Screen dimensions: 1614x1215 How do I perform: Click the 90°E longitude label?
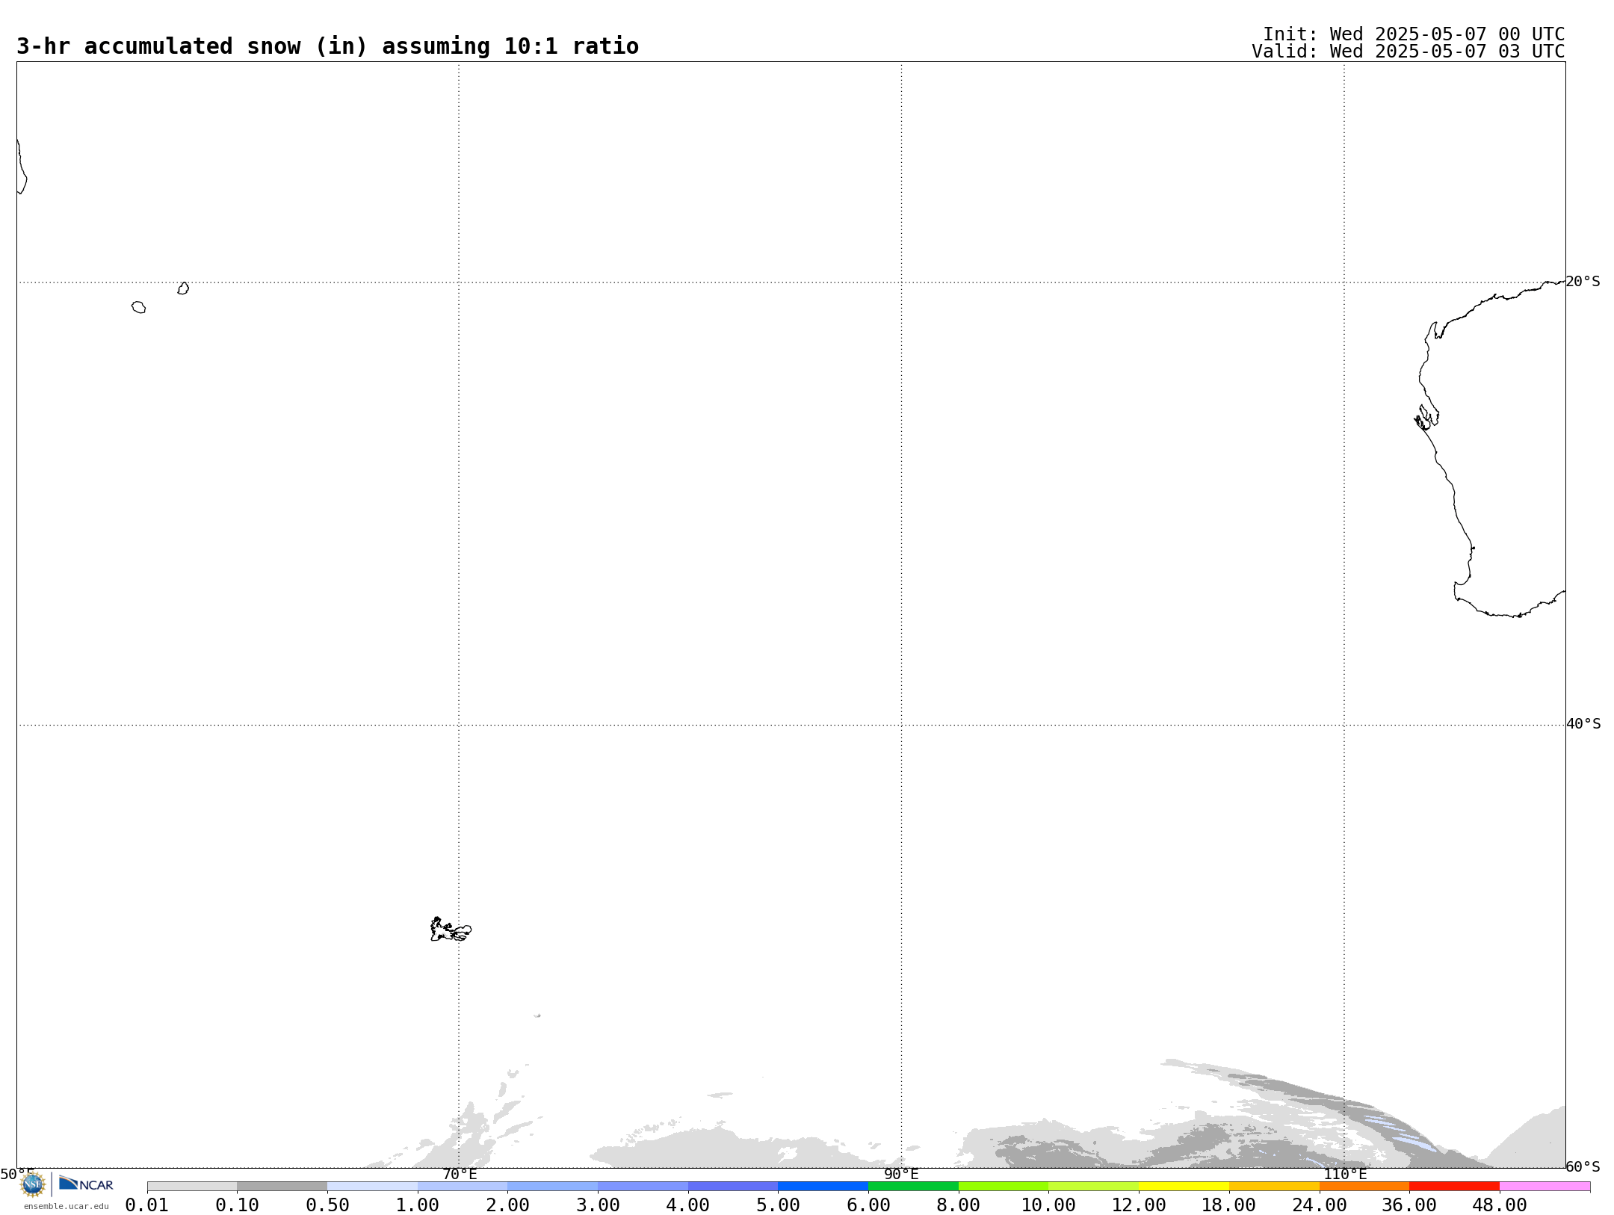(901, 1175)
